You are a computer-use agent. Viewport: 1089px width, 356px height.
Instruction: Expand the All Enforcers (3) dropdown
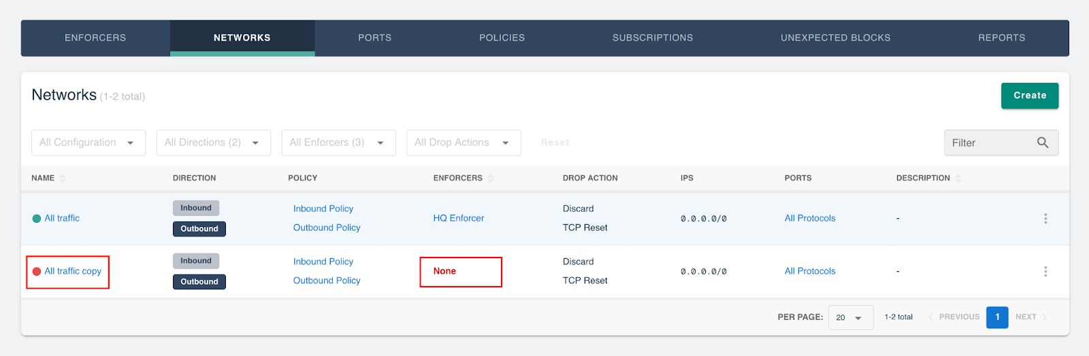coord(339,143)
